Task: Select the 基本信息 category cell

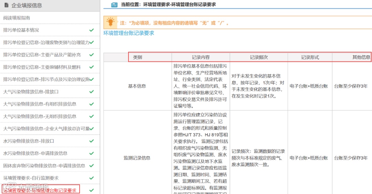Action: pos(137,86)
